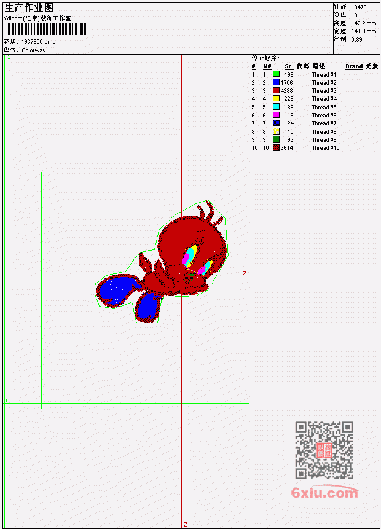
Task: Click the hatched red swatch for Thread #10
Action: [x=276, y=148]
